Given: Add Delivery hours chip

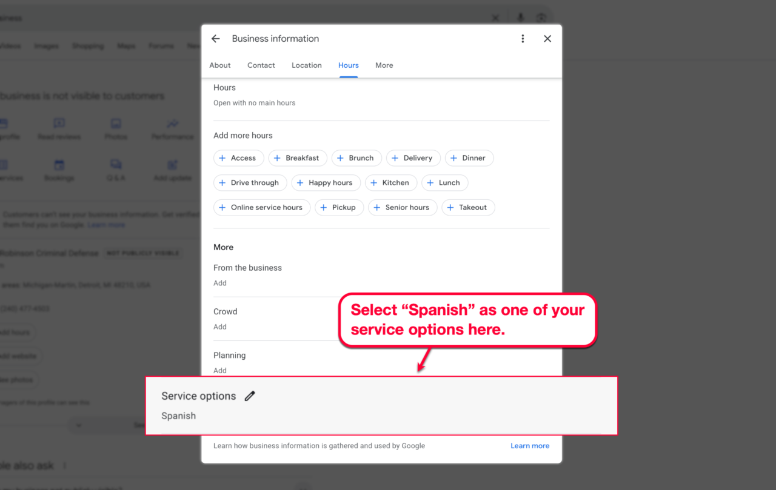Looking at the screenshot, I should click(413, 158).
